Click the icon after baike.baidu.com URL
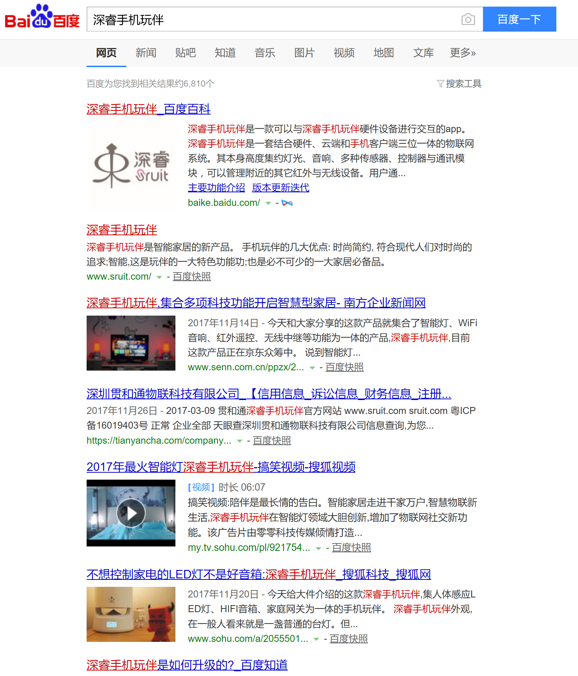The width and height of the screenshot is (578, 676). 287,203
